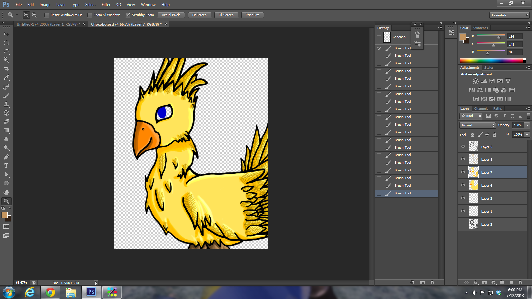The height and width of the screenshot is (299, 532).
Task: Select the Clone Stamp tool
Action: click(6, 104)
